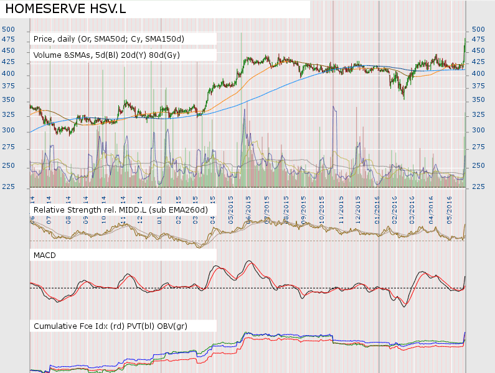
Task: Click the 'Relative Strength rel. MIDD.L (sub EMA260d)' label
Action: [121, 210]
